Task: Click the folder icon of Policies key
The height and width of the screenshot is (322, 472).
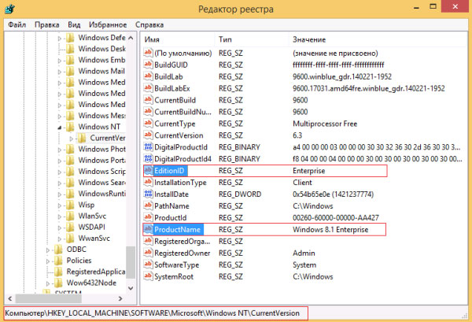Action: coord(58,261)
